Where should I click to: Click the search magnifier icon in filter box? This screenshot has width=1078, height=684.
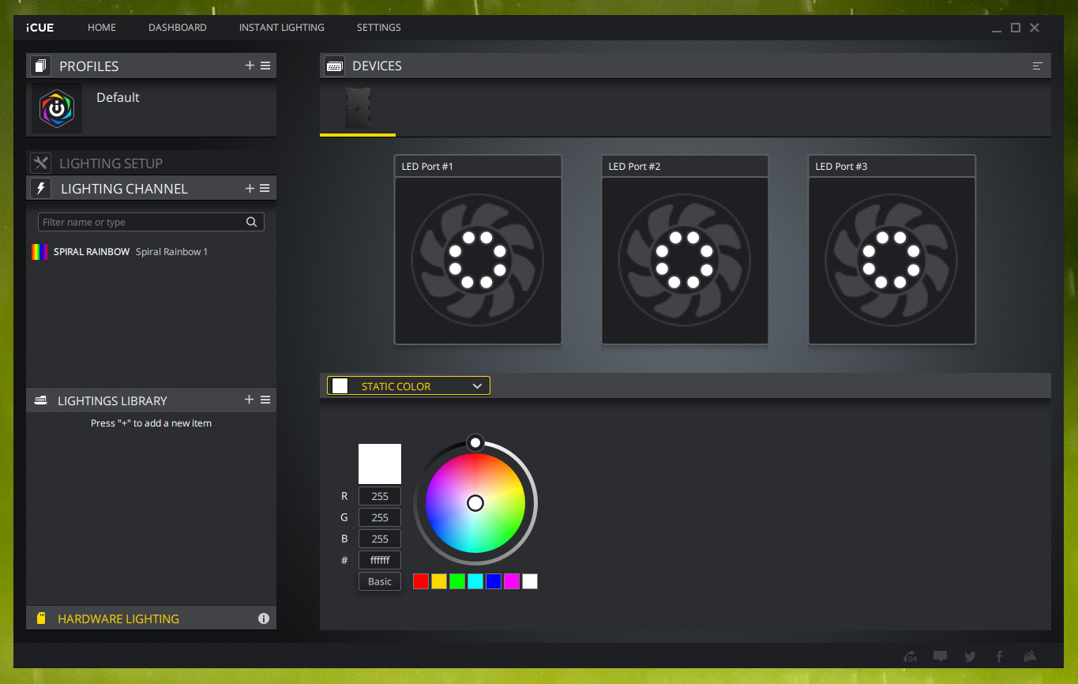(251, 222)
